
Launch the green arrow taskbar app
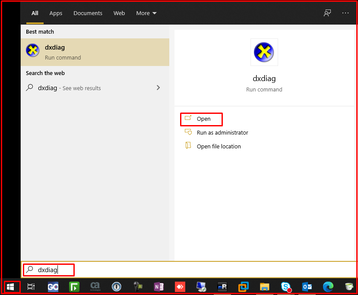[x=74, y=287]
